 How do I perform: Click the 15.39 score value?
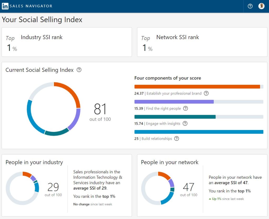coord(139,108)
